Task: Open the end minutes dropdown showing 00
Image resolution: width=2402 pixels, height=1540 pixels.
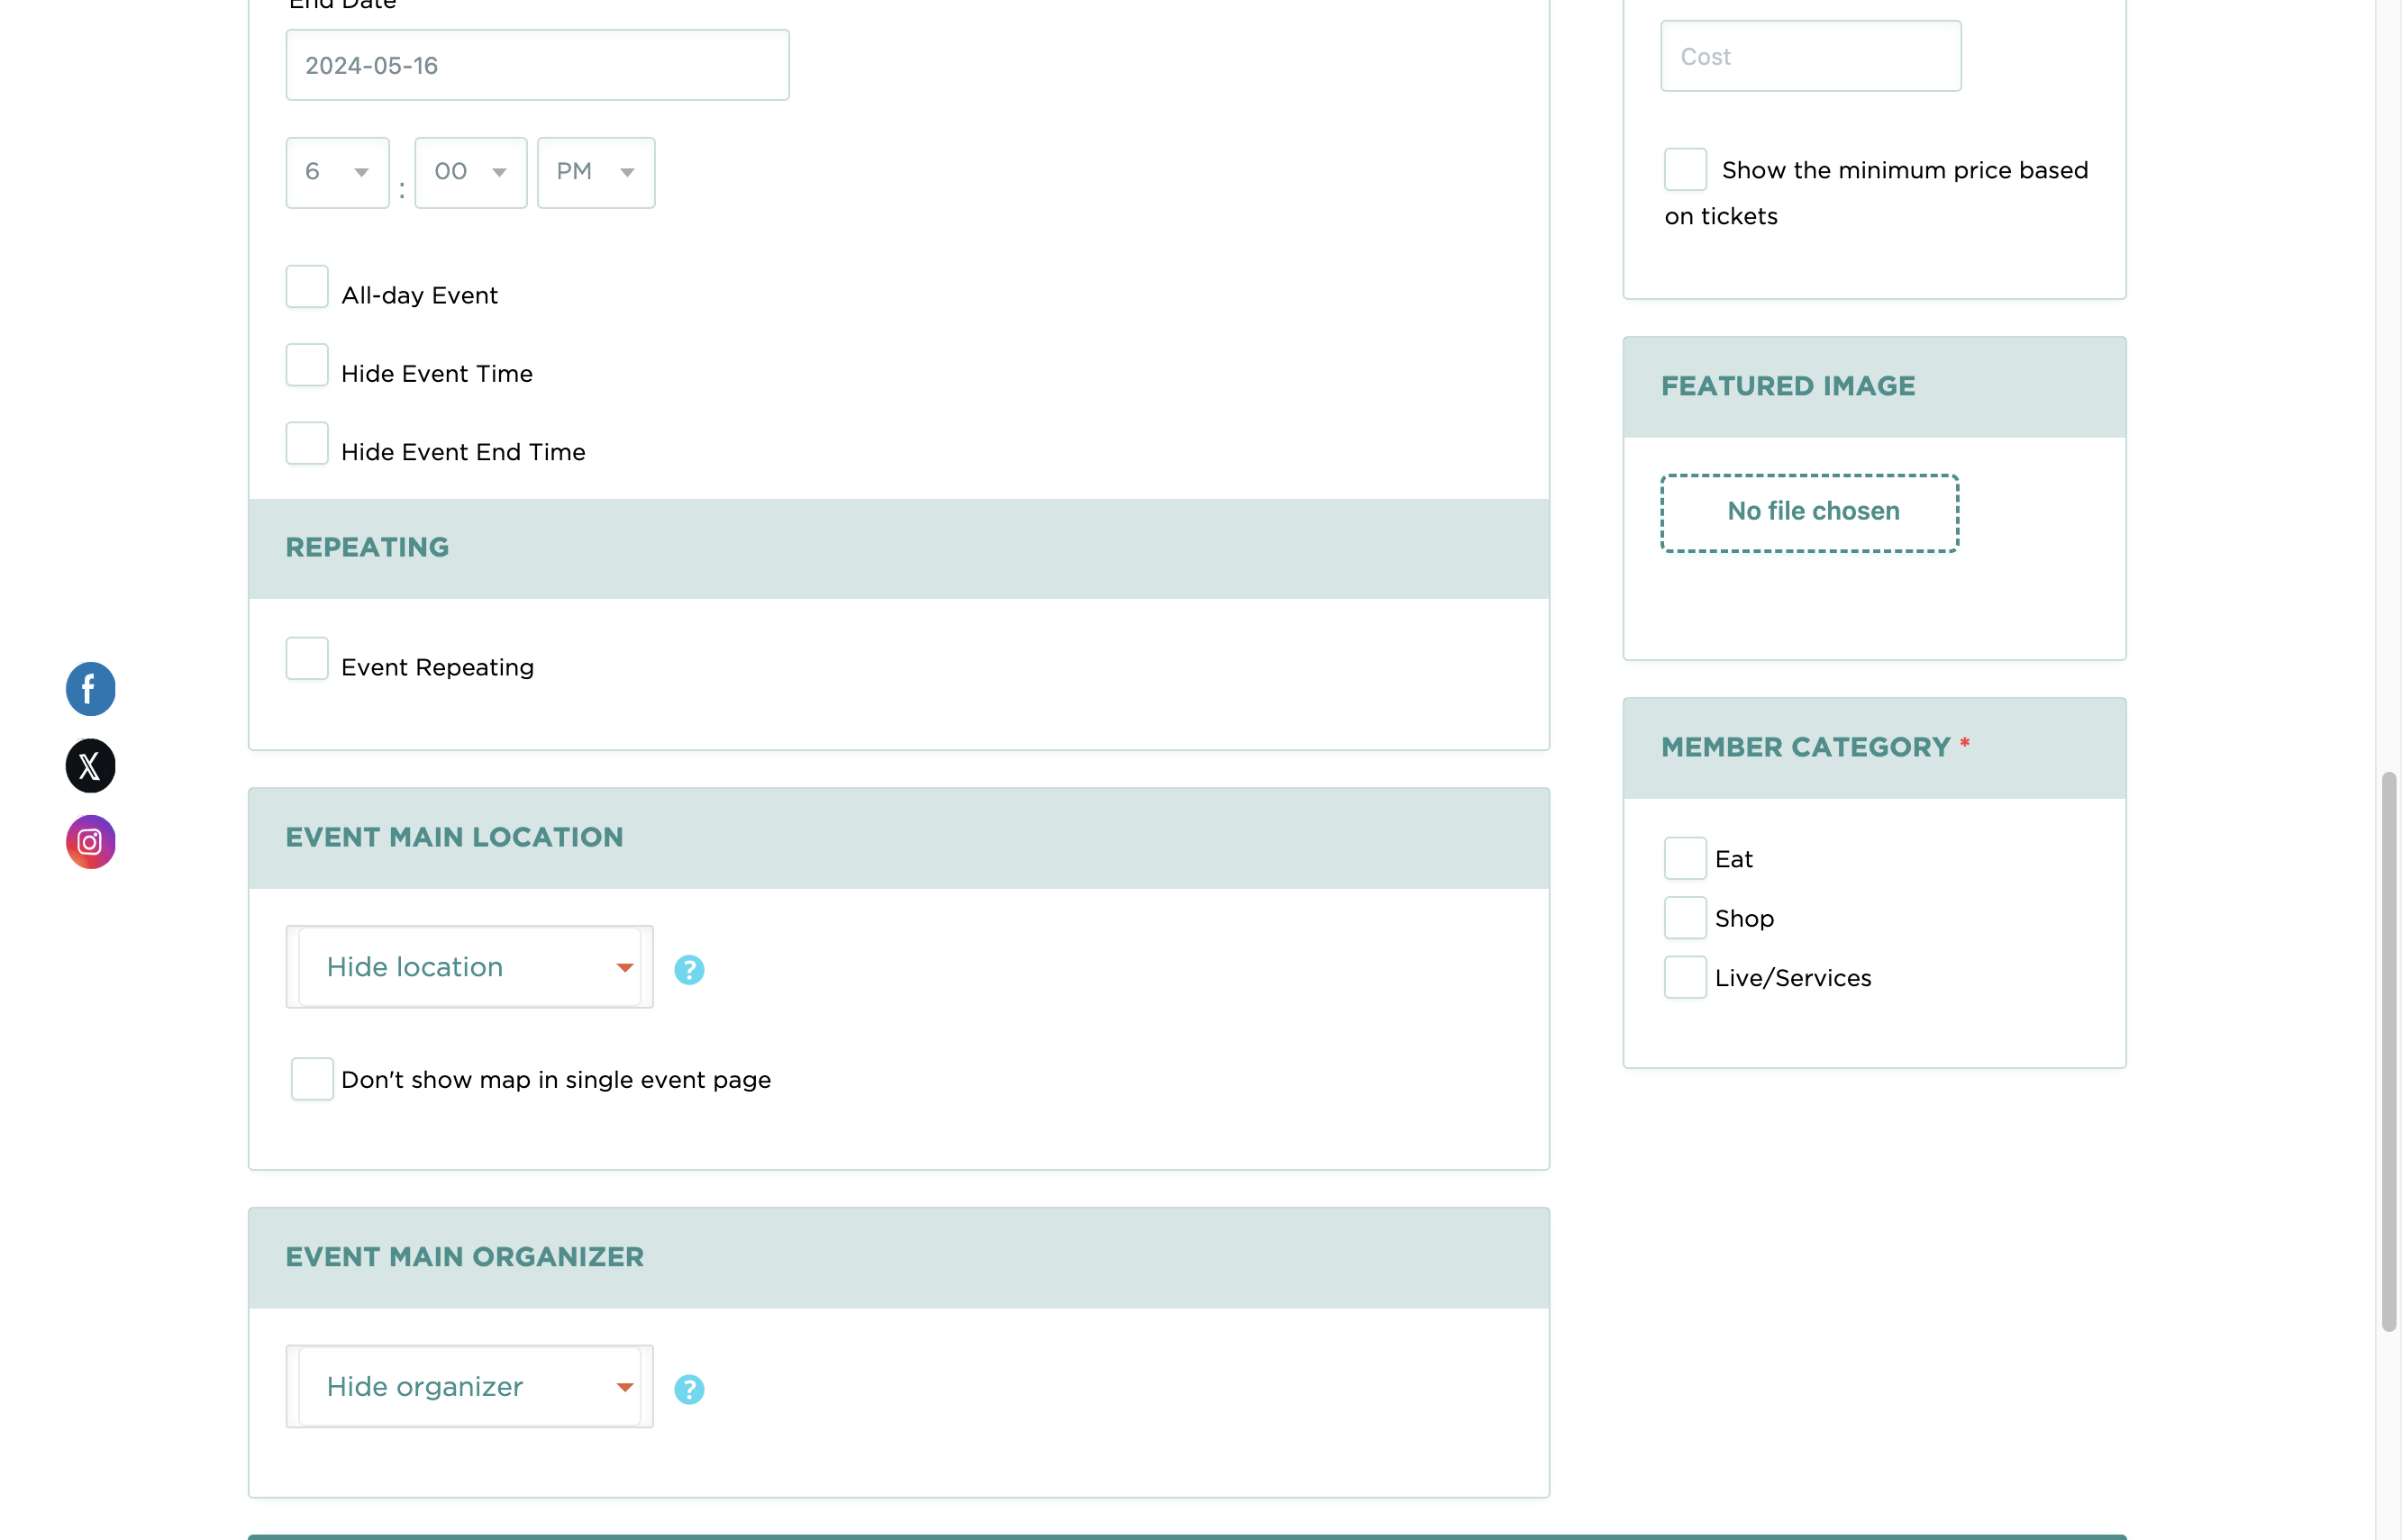Action: (471, 173)
